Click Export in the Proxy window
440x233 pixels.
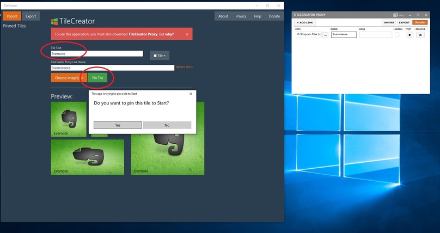[404, 22]
